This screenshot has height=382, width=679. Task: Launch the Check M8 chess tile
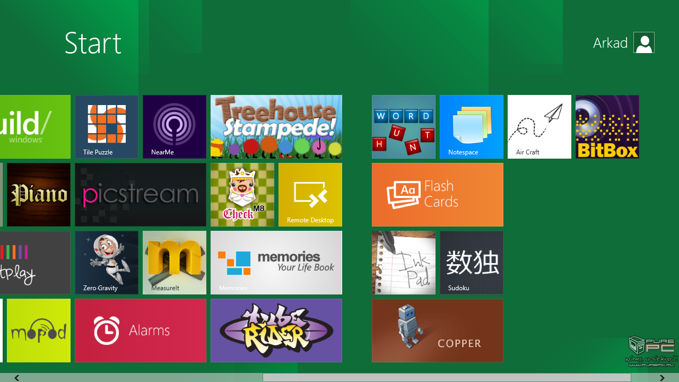[x=242, y=195]
